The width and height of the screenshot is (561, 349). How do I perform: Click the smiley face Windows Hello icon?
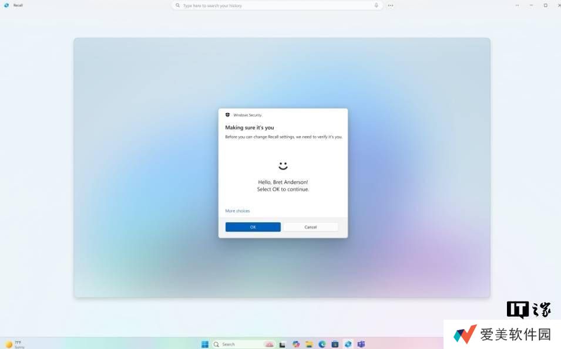[x=283, y=166]
